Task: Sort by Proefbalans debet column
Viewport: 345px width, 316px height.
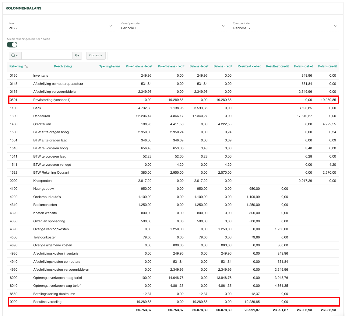Action: 139,66
